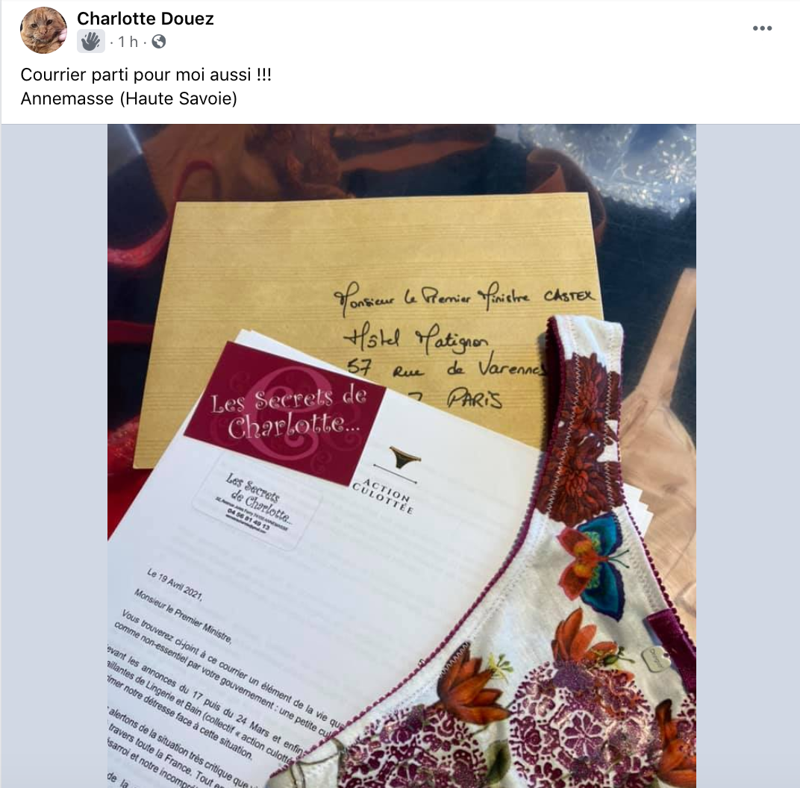The height and width of the screenshot is (788, 800).
Task: Open the photo at the handwritten envelope address
Action: (464, 347)
